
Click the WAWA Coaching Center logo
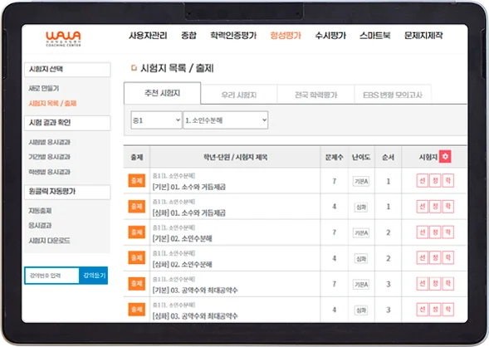click(x=63, y=39)
